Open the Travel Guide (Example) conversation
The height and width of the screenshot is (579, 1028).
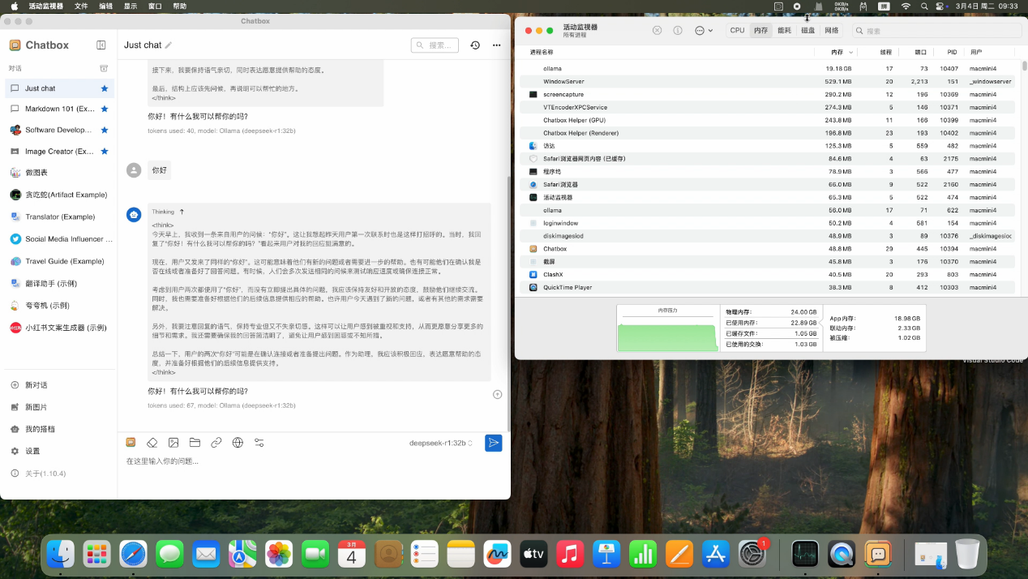tap(58, 261)
